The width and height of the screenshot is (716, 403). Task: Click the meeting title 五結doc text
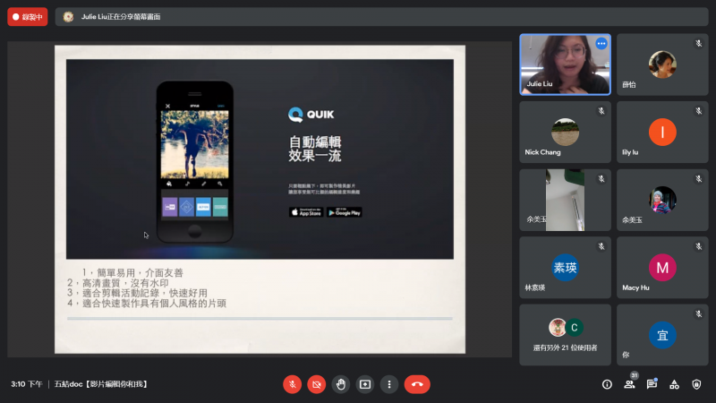pyautogui.click(x=101, y=384)
